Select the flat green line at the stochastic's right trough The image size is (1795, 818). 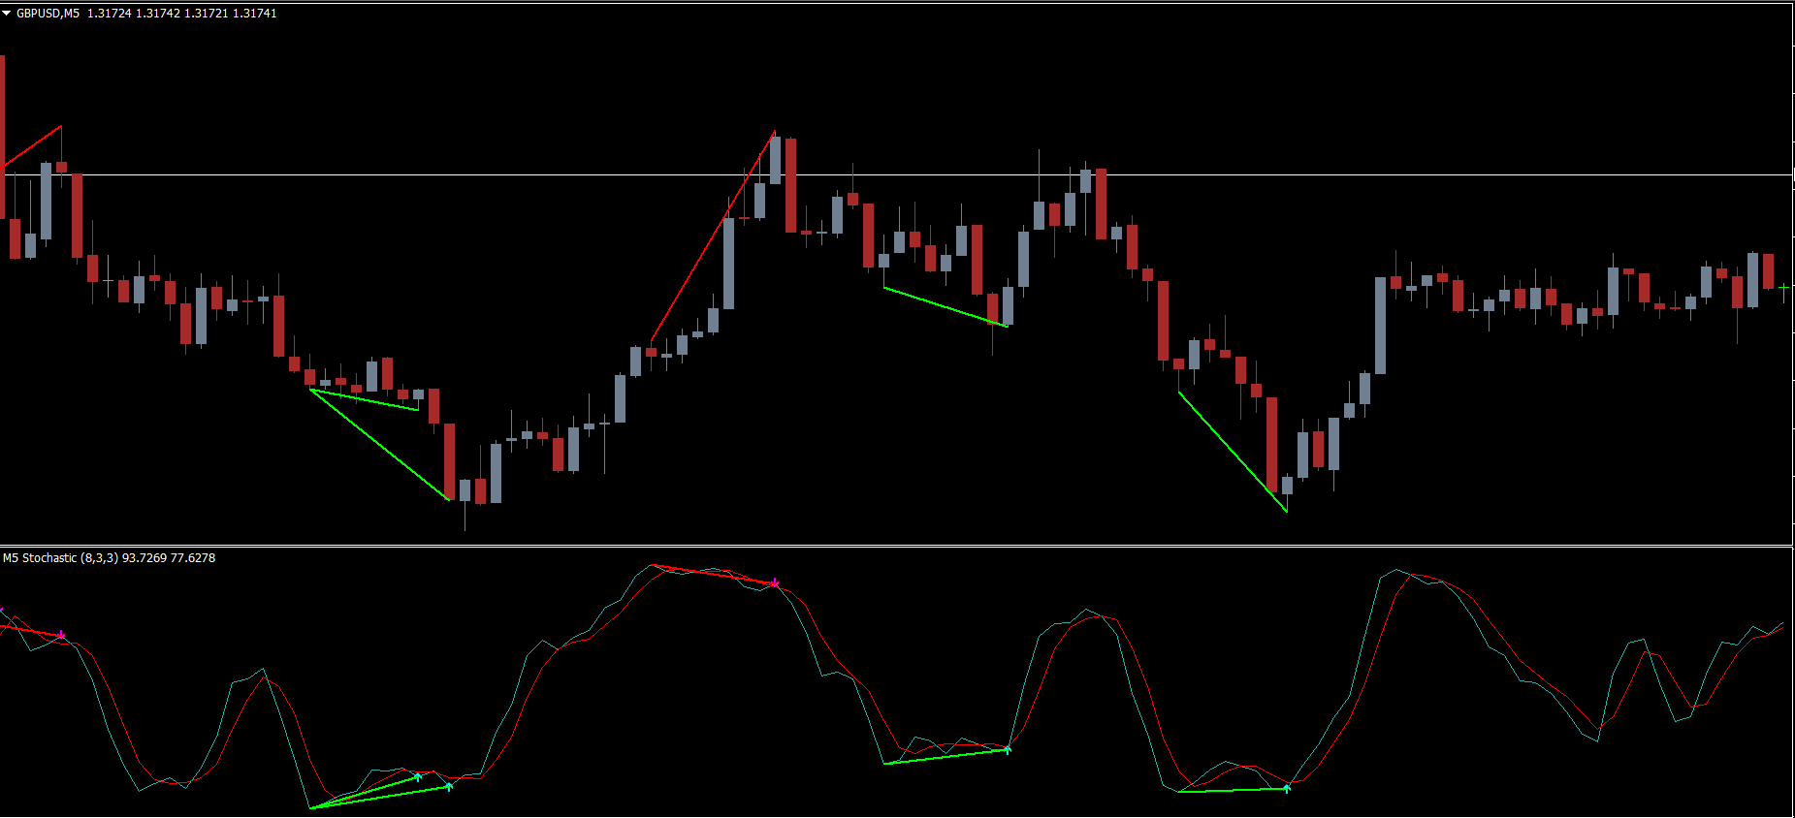(1232, 791)
